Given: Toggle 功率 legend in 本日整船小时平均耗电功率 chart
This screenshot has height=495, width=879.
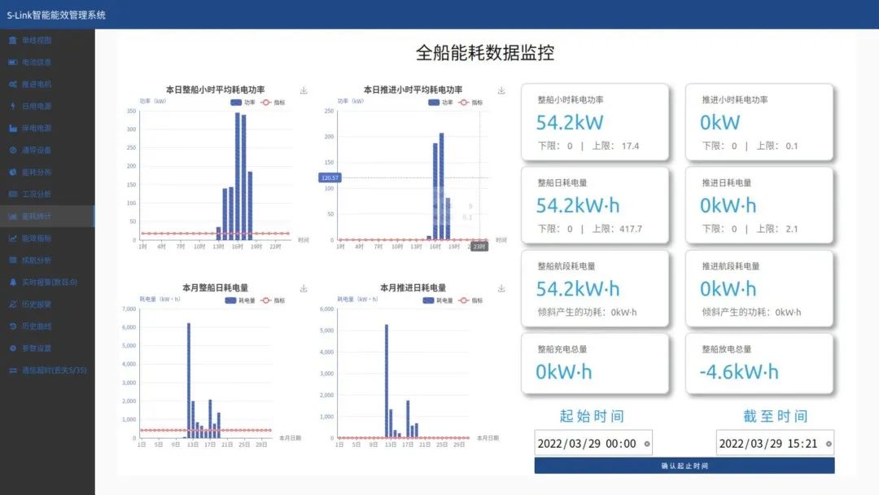Looking at the screenshot, I should click(x=243, y=103).
